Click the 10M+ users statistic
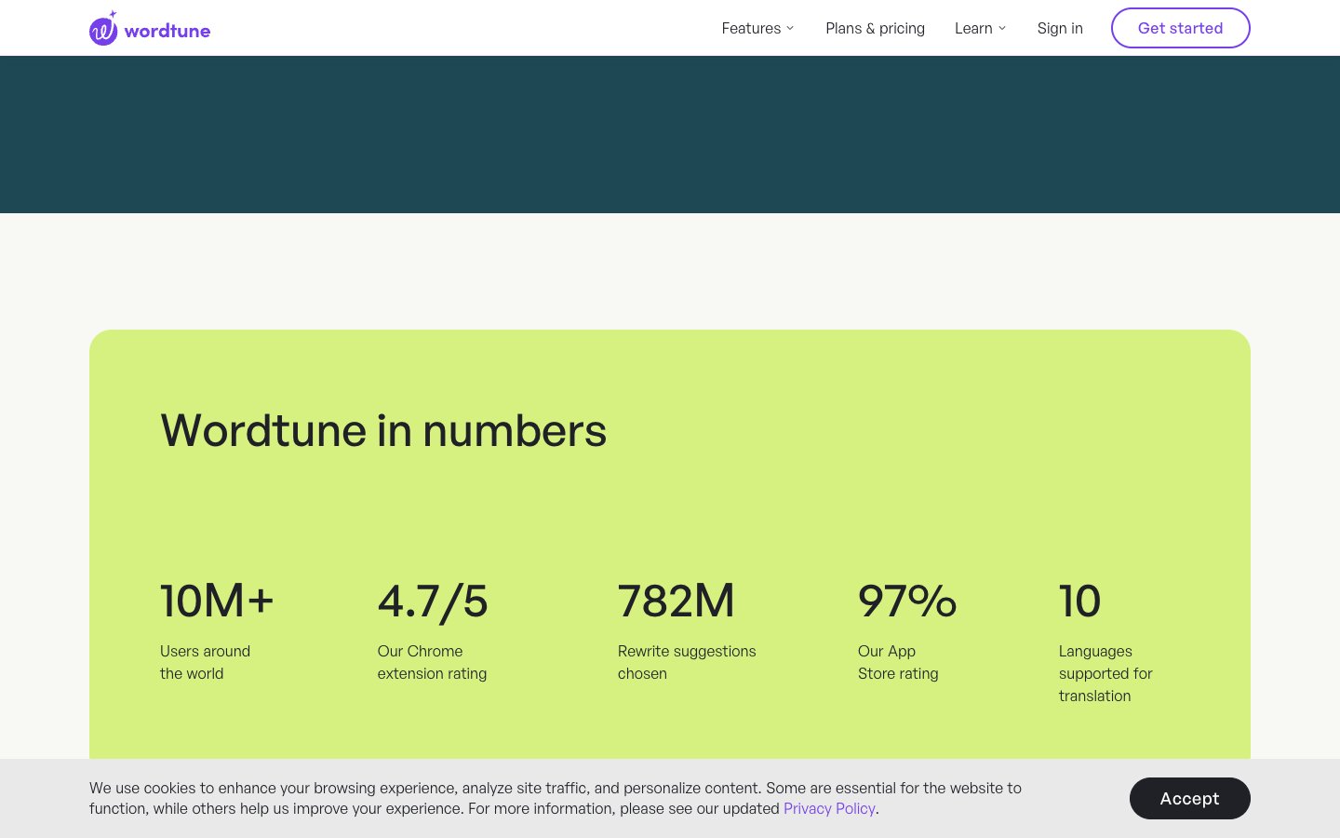Screen dimensions: 1340x838 [x=217, y=601]
